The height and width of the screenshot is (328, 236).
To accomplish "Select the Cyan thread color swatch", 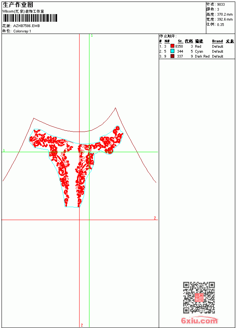I will click(x=172, y=51).
